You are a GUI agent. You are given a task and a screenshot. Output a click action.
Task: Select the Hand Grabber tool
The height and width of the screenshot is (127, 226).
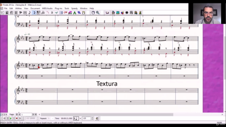point(93,13)
